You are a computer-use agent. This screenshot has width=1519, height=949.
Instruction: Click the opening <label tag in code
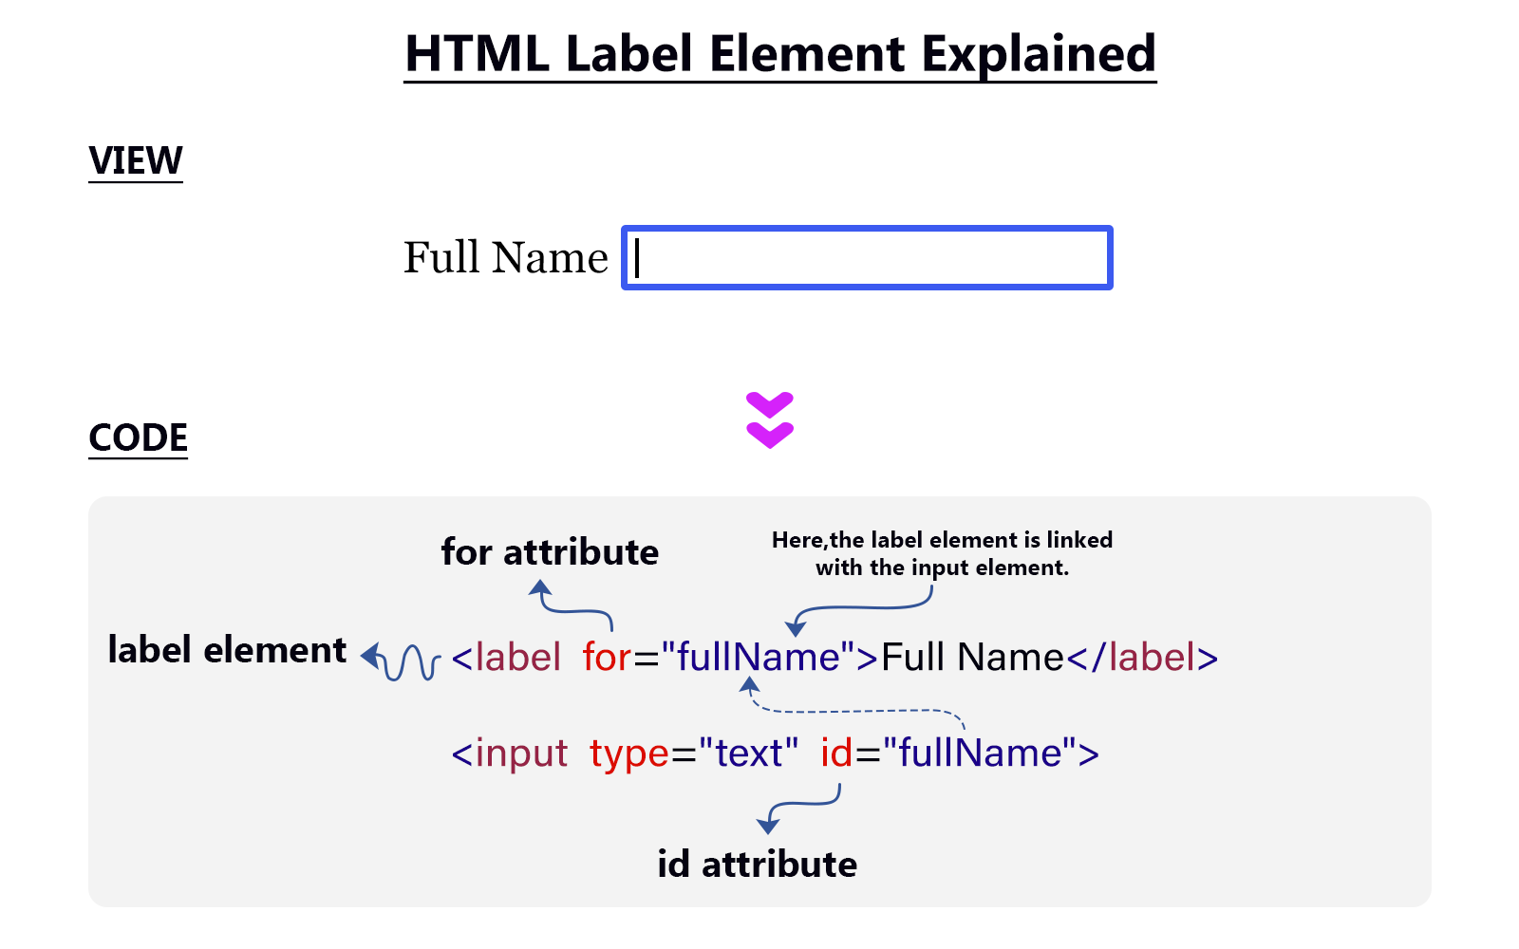tap(507, 657)
